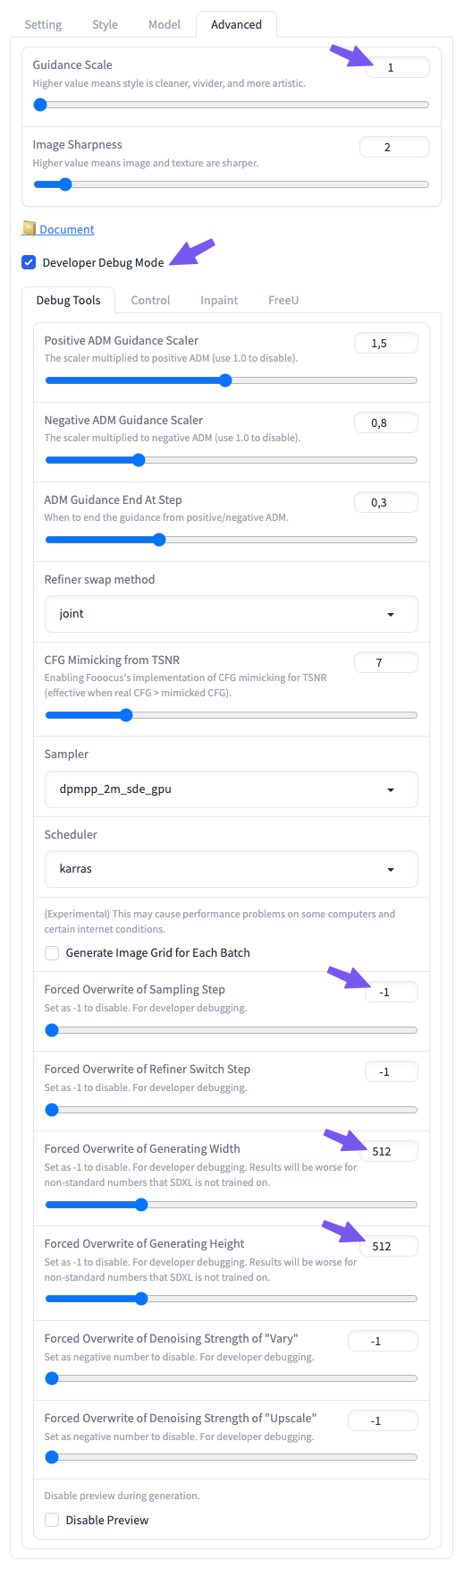Open the Document link
The image size is (464, 1569).
pos(66,230)
